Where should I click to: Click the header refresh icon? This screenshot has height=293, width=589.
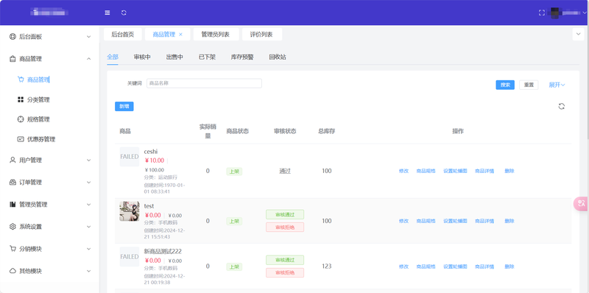pyautogui.click(x=124, y=13)
